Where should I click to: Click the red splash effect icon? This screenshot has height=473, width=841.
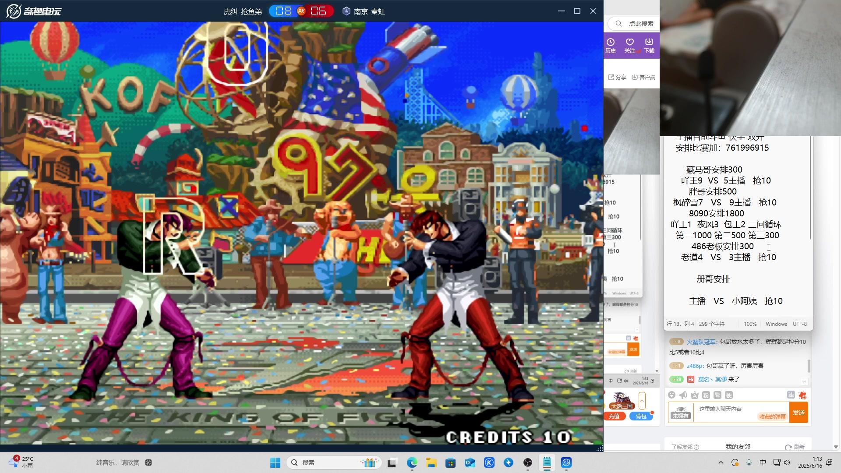(x=802, y=395)
